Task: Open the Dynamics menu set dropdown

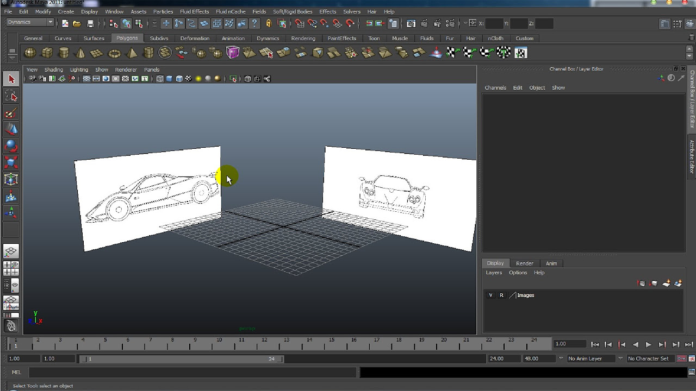Action: pyautogui.click(x=30, y=22)
